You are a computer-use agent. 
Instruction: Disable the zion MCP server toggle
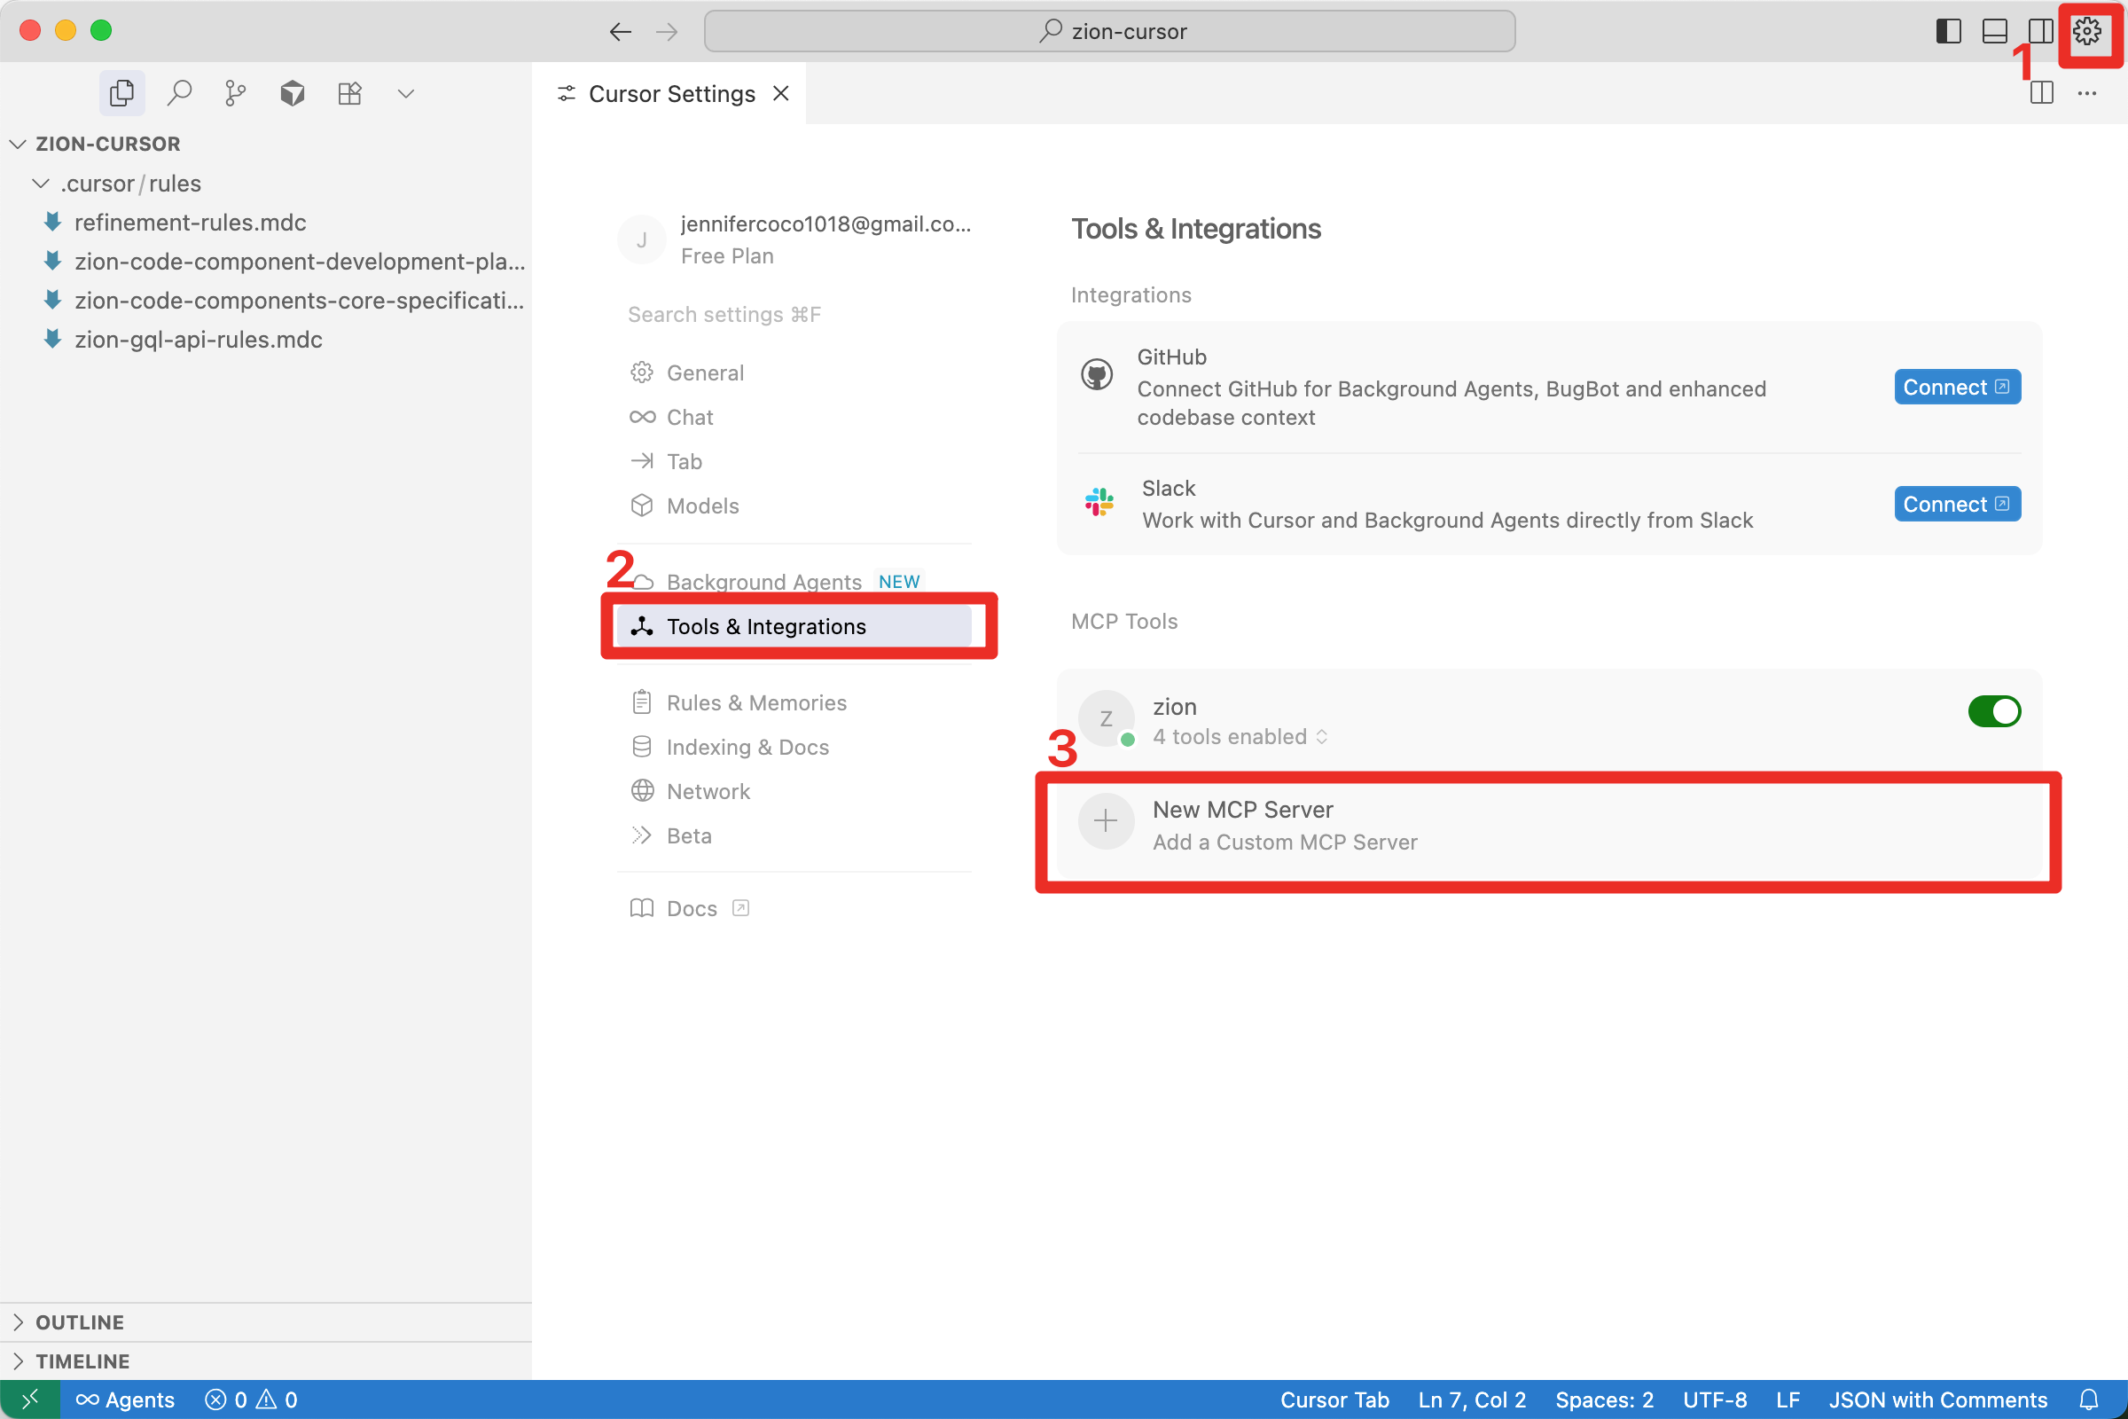(x=1994, y=711)
